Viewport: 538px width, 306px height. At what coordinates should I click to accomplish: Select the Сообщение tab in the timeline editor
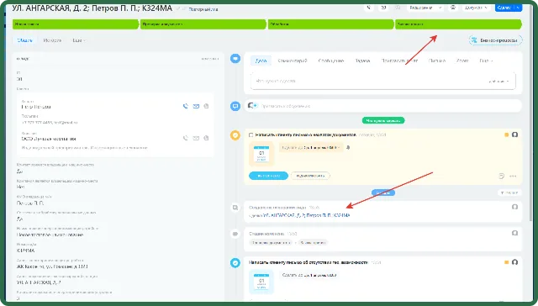331,61
